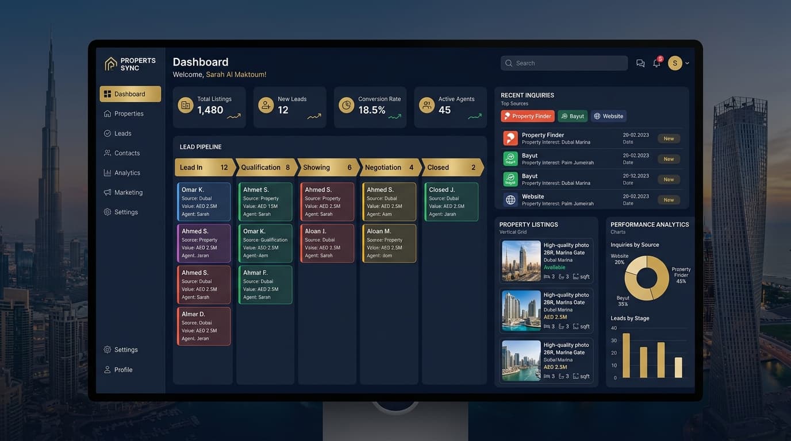Filter inquiries by Website source

(x=609, y=116)
